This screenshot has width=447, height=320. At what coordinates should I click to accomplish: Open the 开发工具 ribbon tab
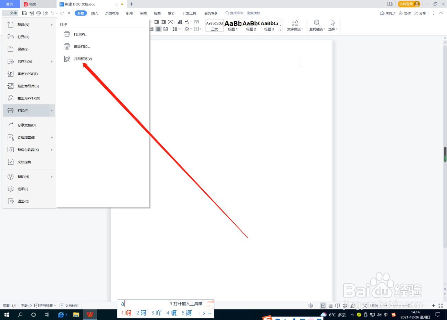pyautogui.click(x=189, y=13)
